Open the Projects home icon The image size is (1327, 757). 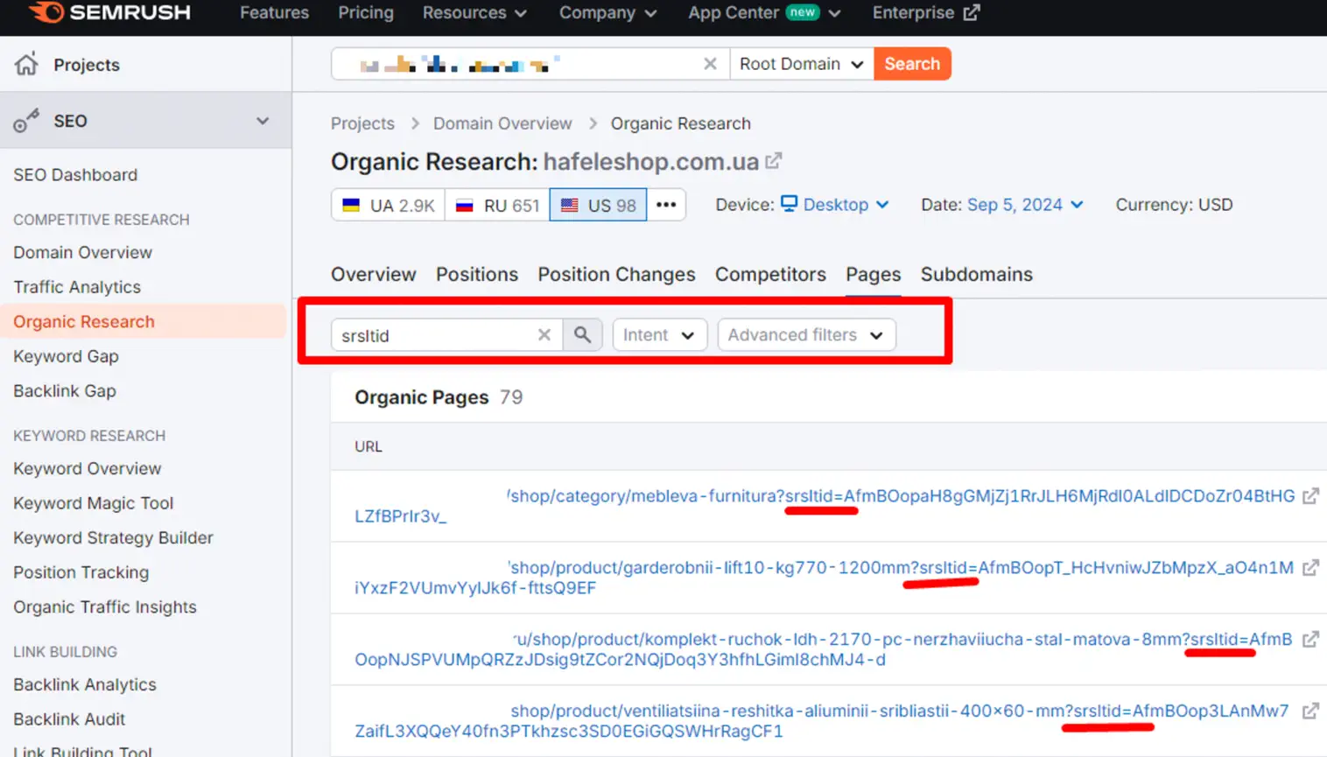point(26,64)
